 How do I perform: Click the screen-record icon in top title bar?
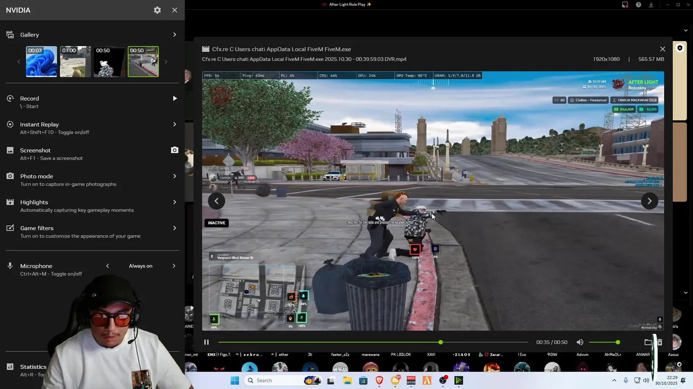625,4
